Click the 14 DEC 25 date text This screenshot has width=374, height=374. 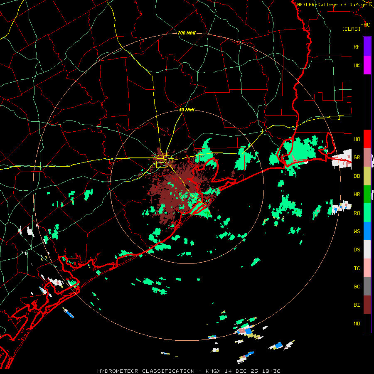(242, 371)
